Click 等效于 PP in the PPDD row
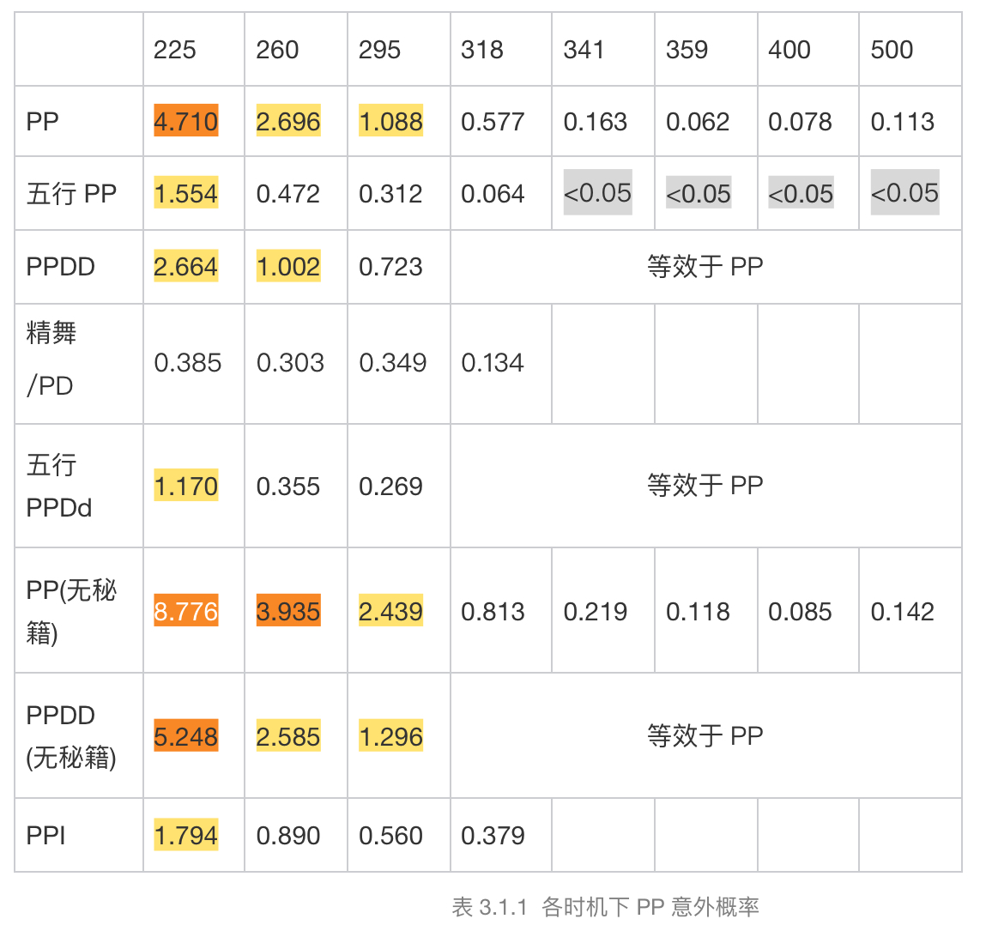The width and height of the screenshot is (986, 925). (x=705, y=267)
